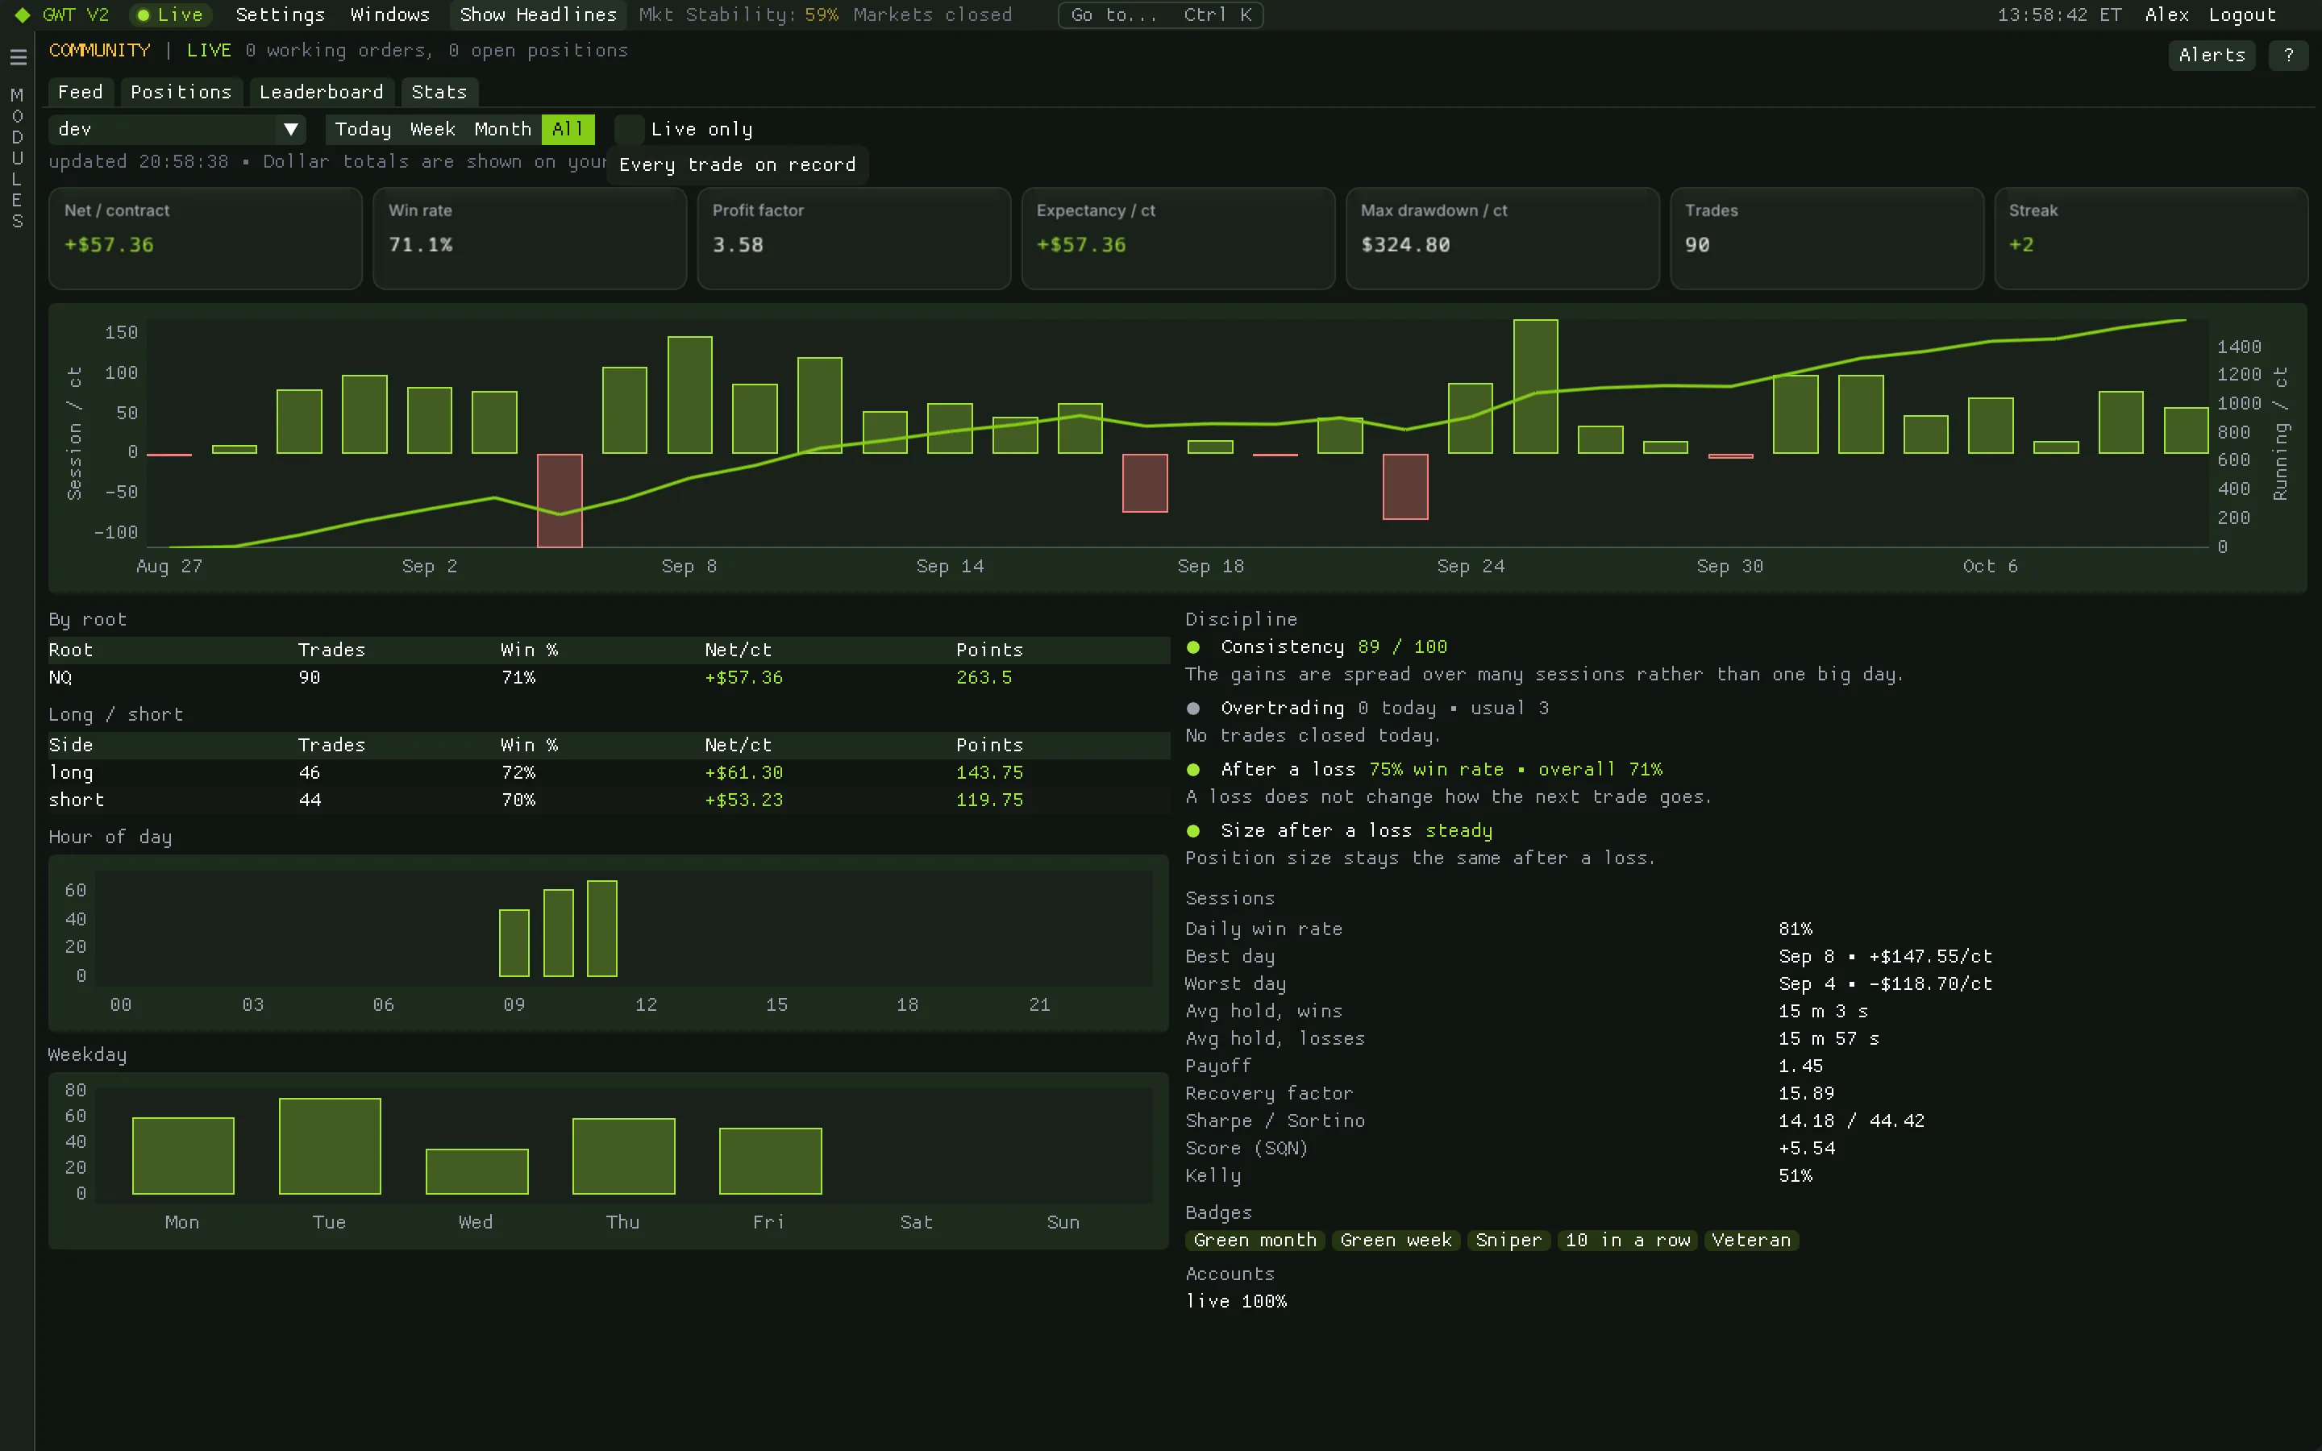
Task: Click Show Headlines button
Action: click(x=537, y=15)
